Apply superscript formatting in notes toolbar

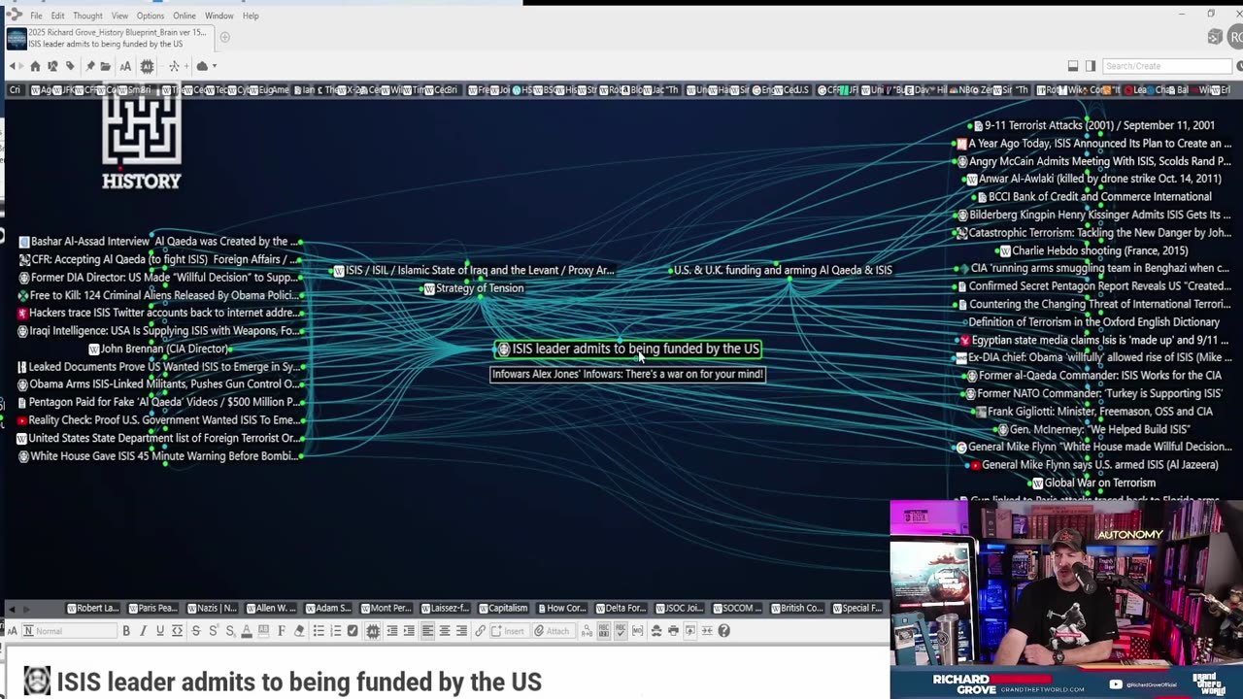pyautogui.click(x=212, y=631)
